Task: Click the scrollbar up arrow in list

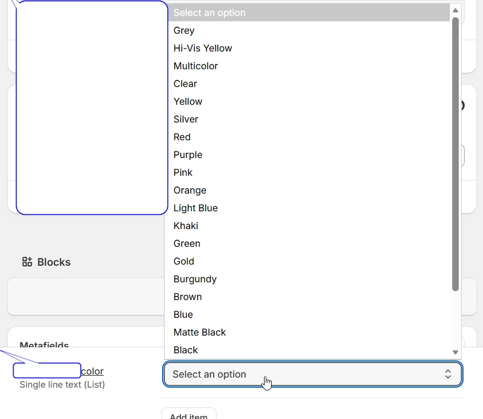Action: (455, 11)
